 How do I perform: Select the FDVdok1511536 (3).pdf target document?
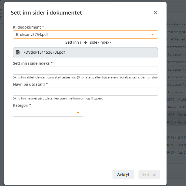coord(85,52)
